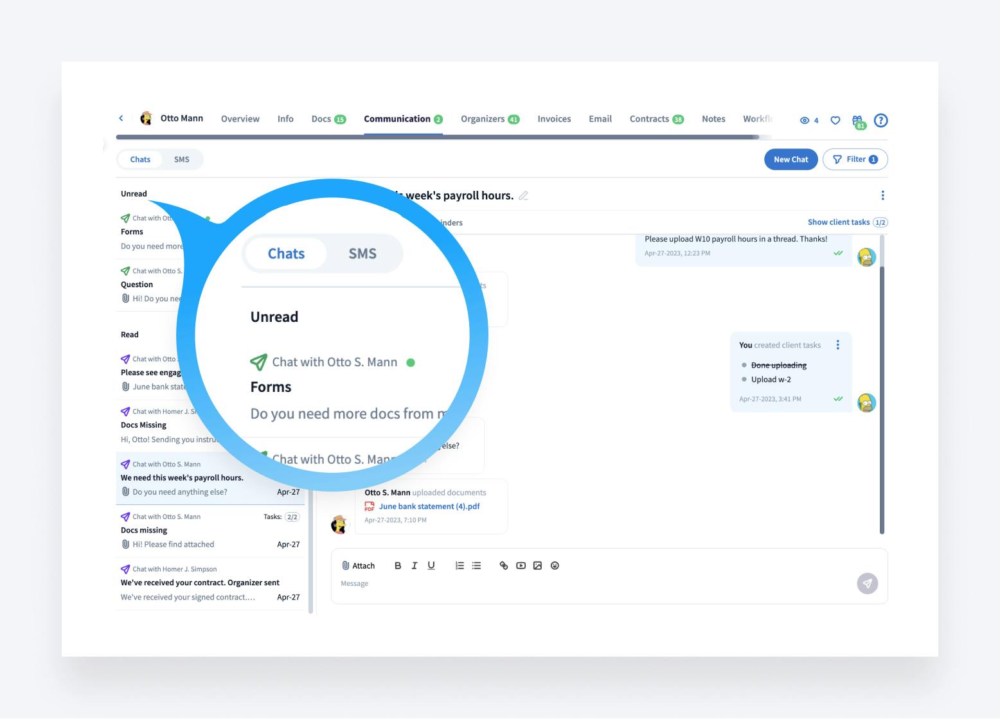Open the Filter dropdown

coord(855,159)
